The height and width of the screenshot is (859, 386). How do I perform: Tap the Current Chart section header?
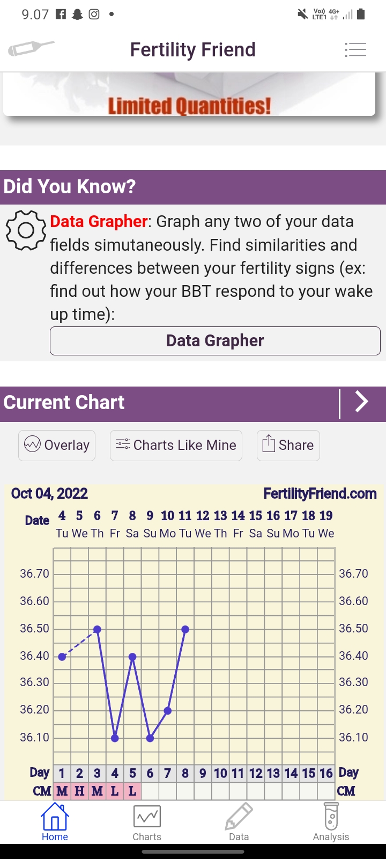(161, 403)
